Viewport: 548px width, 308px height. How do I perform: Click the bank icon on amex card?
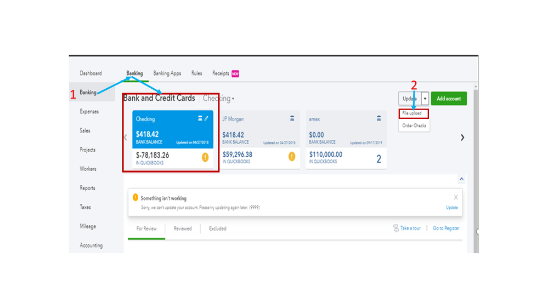[x=379, y=118]
